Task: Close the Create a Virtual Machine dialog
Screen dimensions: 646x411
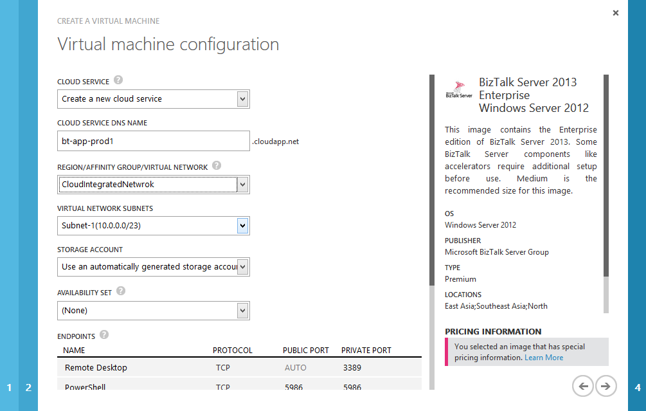Action: tap(616, 13)
